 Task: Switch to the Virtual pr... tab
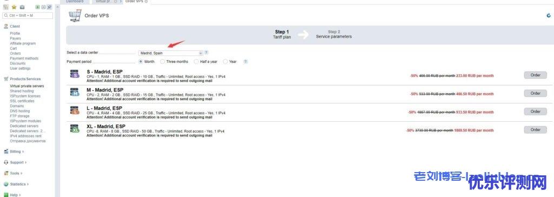click(103, 2)
